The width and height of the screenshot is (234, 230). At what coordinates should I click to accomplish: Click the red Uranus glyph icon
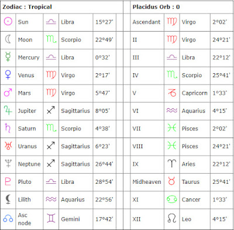click(8, 146)
